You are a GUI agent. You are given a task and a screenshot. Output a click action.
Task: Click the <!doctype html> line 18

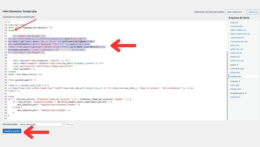pyautogui.click(x=16, y=25)
